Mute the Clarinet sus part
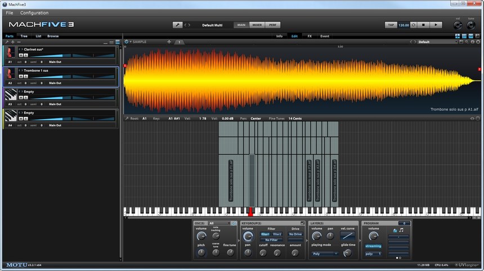Screen dimensions: 484x271 [x=21, y=55]
